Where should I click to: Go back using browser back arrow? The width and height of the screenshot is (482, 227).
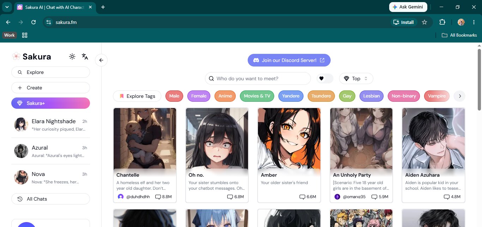[8, 22]
